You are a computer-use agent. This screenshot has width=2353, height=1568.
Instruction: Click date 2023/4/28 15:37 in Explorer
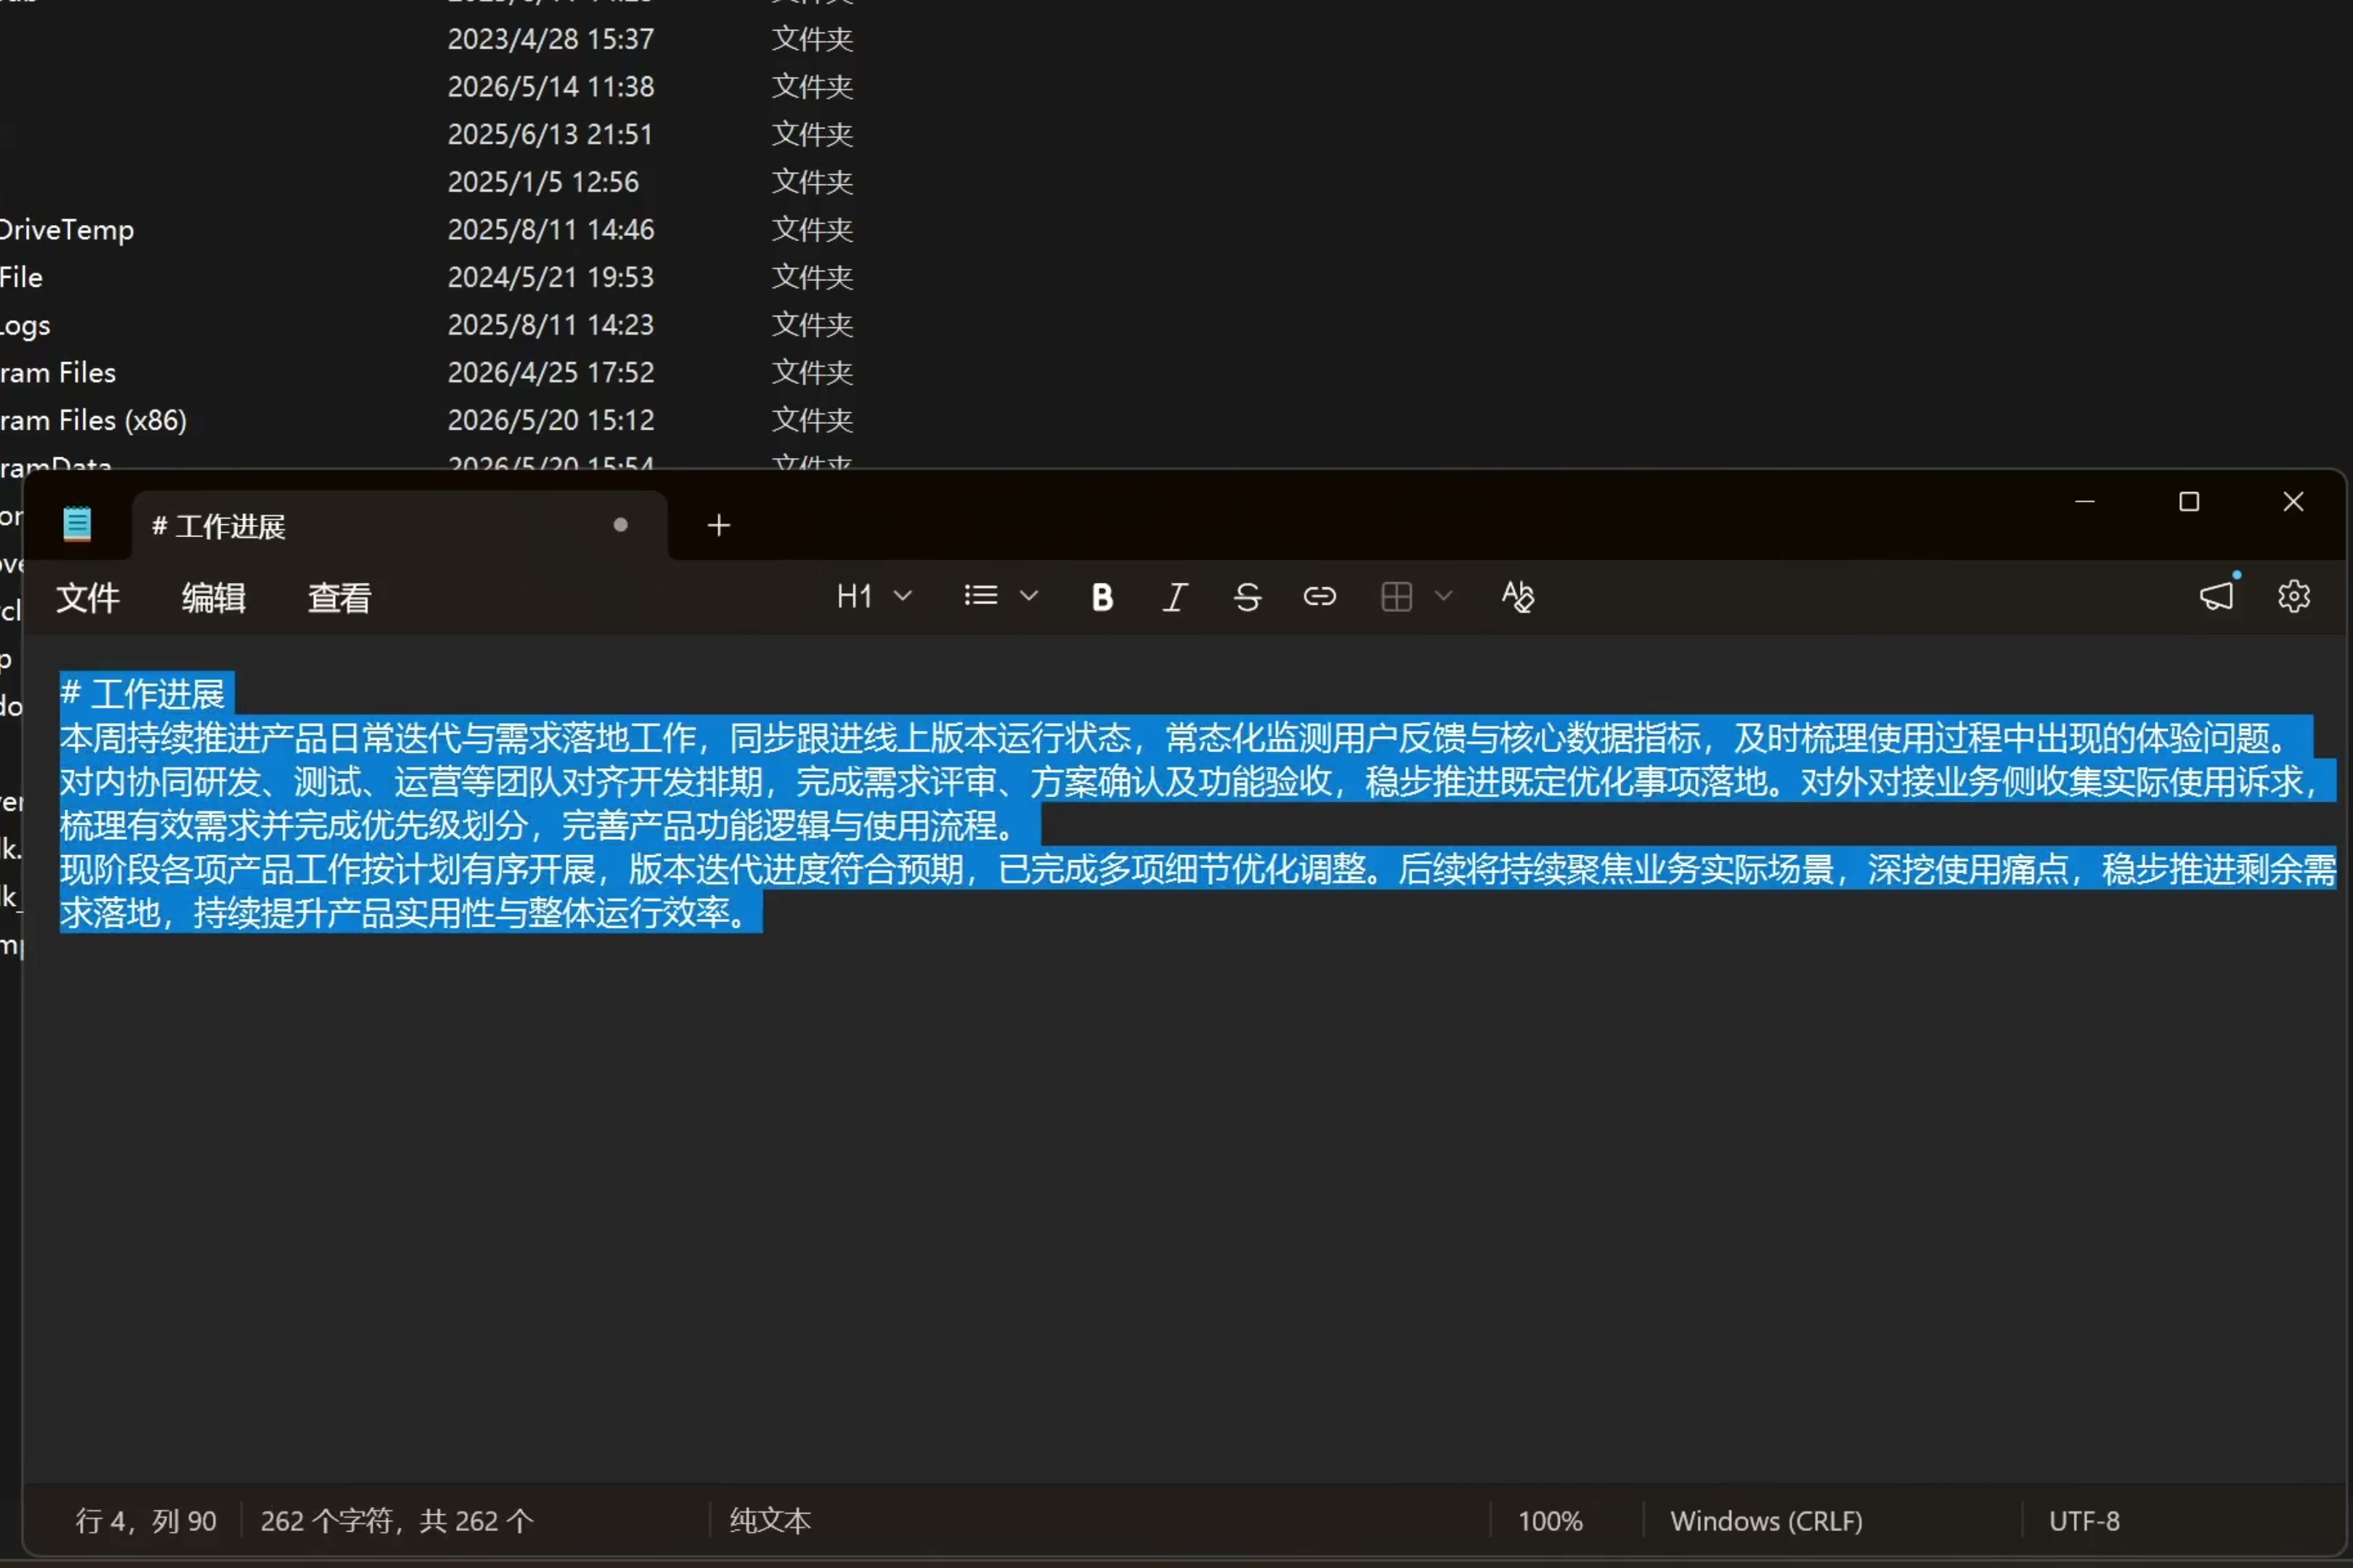pos(550,39)
